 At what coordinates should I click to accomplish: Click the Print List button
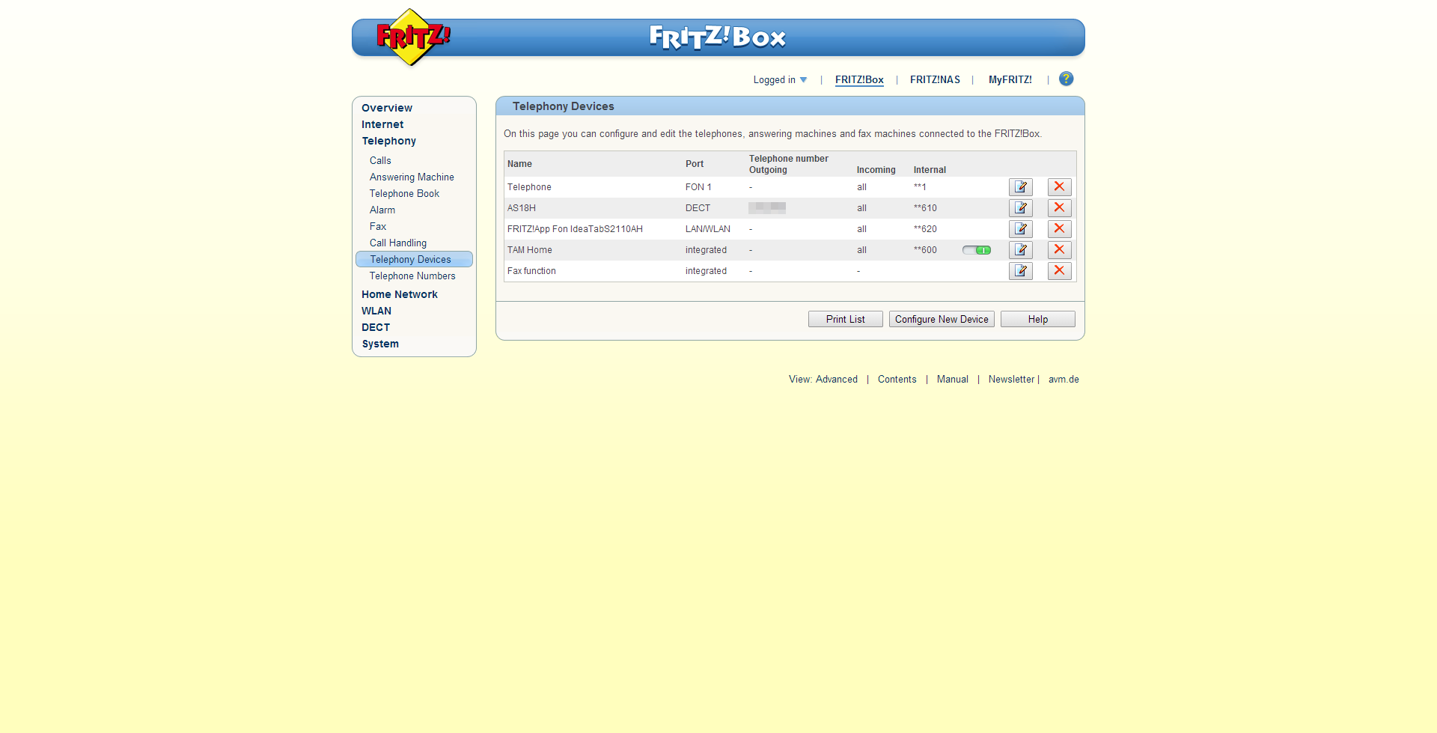[x=846, y=319]
